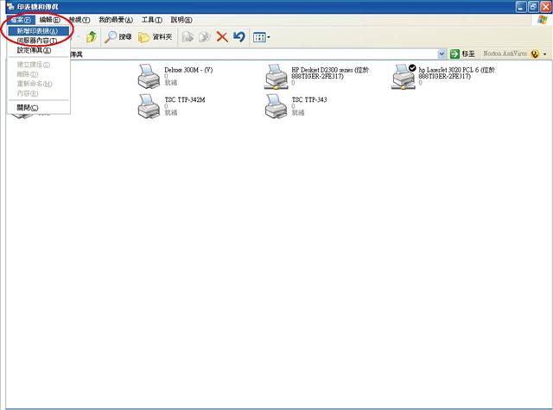Select the TSC TTP-343 printer icon
The image size is (553, 410).
(x=276, y=106)
